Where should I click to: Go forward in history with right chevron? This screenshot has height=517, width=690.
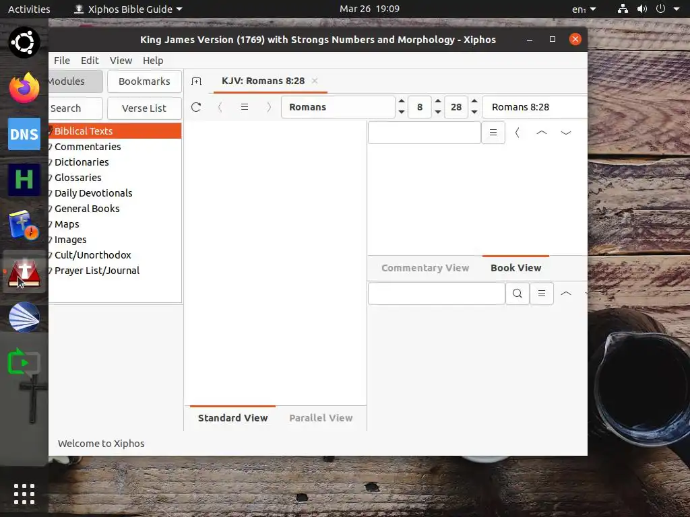pyautogui.click(x=269, y=107)
